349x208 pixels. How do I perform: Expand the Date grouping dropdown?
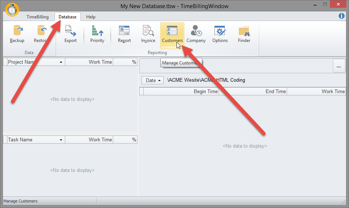pyautogui.click(x=152, y=80)
